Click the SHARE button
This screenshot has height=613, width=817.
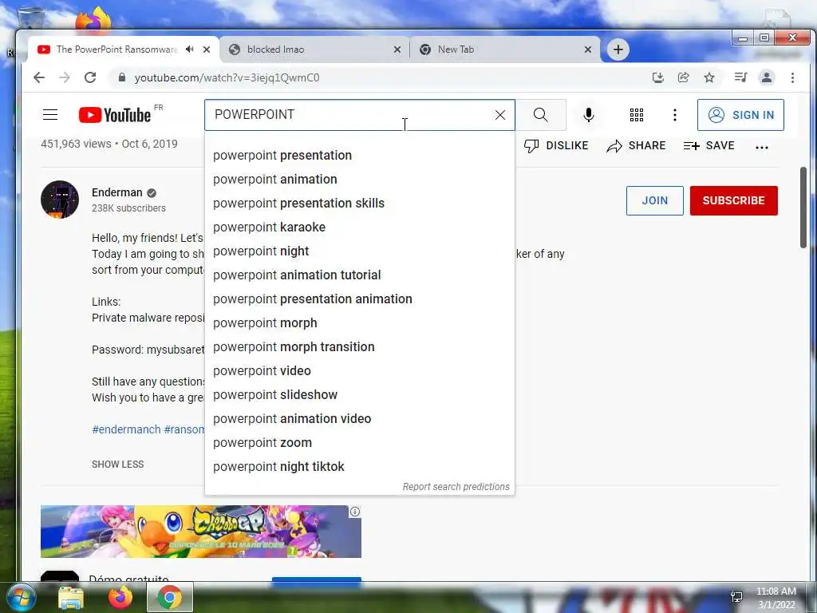pos(636,146)
